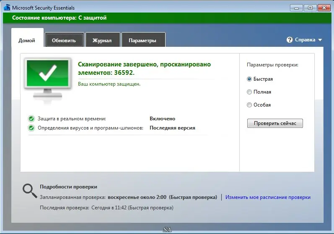Click green check icon beside Определения вирусов

(31, 128)
